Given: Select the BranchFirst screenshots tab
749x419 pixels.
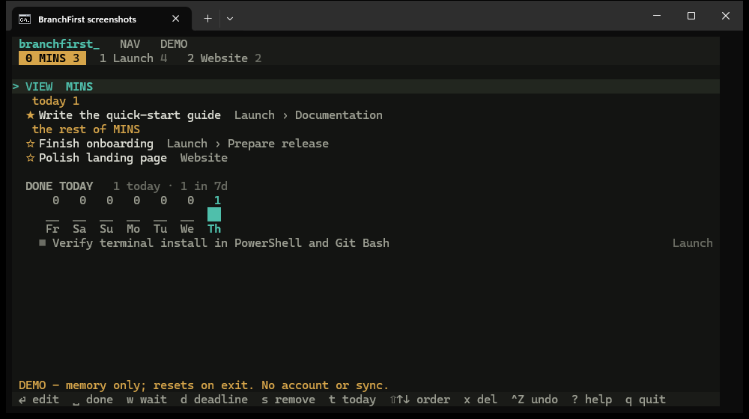Looking at the screenshot, I should [101, 19].
